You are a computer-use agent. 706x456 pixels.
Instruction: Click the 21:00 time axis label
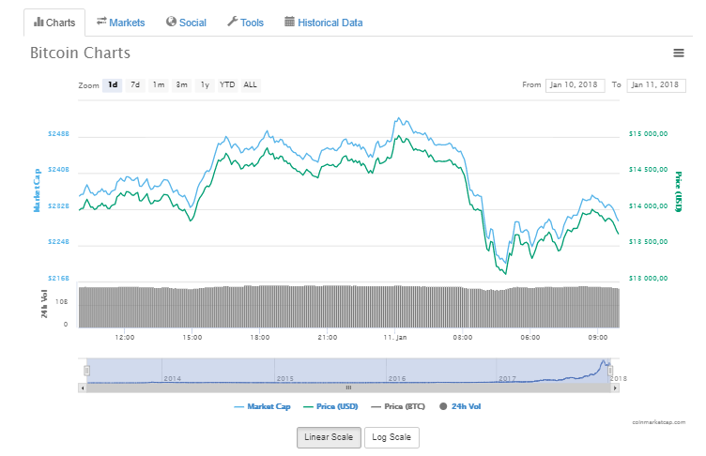(x=328, y=337)
